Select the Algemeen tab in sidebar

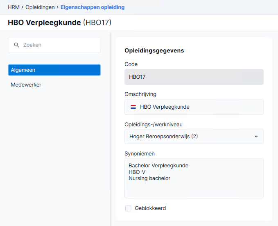tap(54, 70)
